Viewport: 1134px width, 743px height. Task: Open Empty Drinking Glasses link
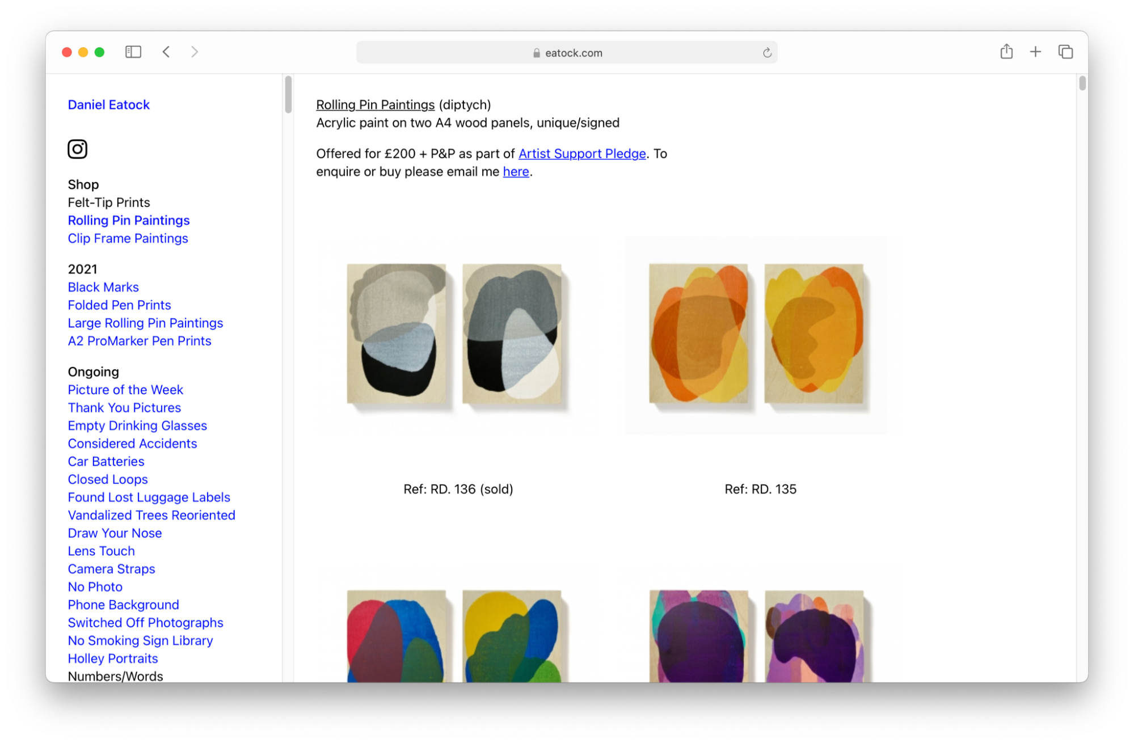pos(137,426)
